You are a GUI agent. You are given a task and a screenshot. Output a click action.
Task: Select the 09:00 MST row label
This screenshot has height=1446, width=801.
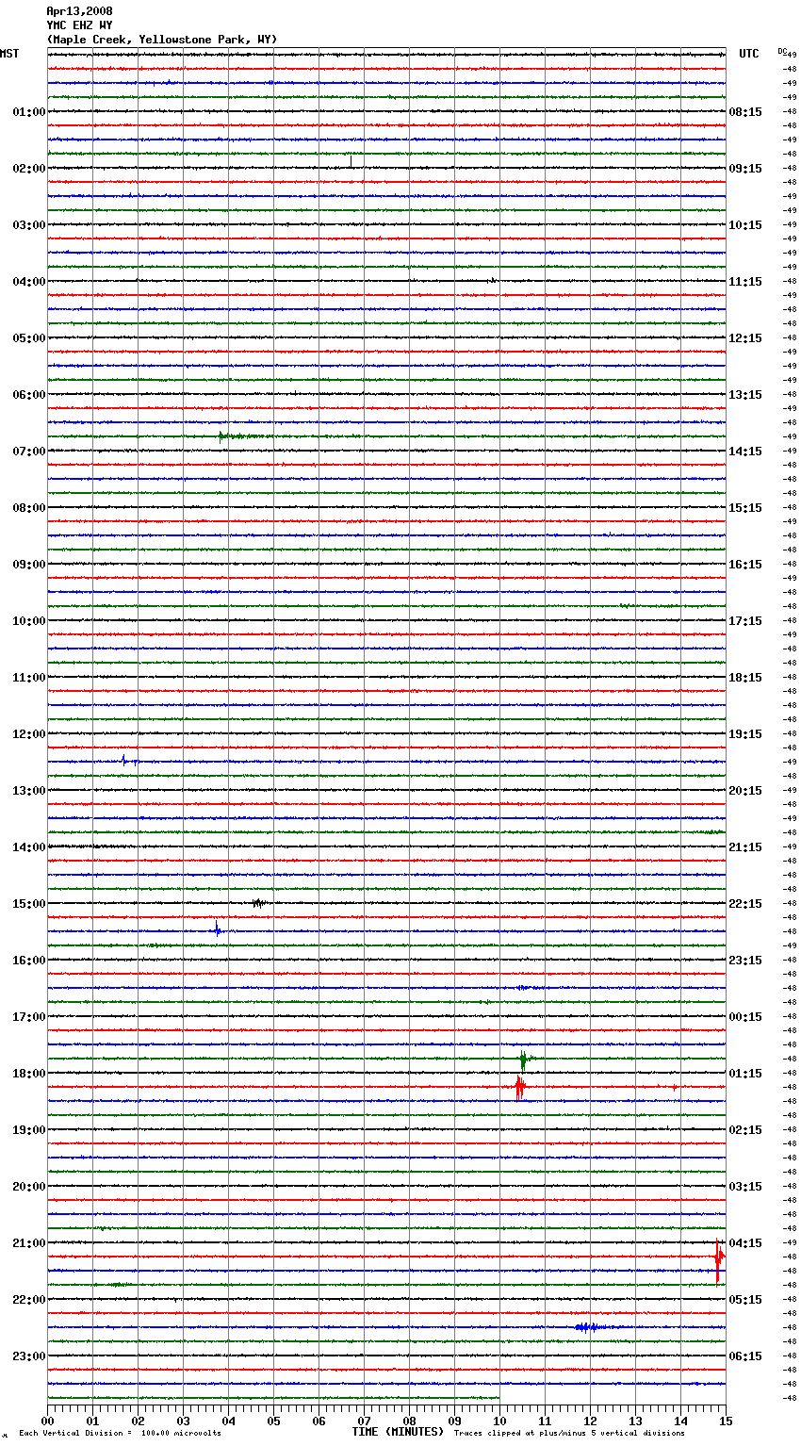[29, 565]
